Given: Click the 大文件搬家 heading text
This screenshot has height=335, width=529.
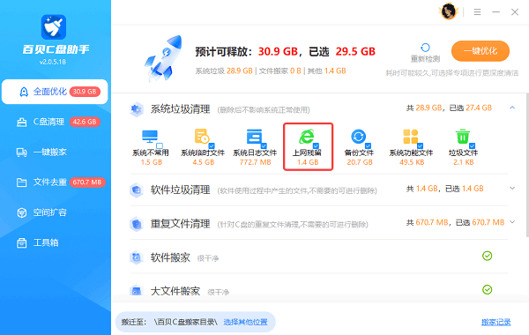Looking at the screenshot, I should tap(175, 291).
